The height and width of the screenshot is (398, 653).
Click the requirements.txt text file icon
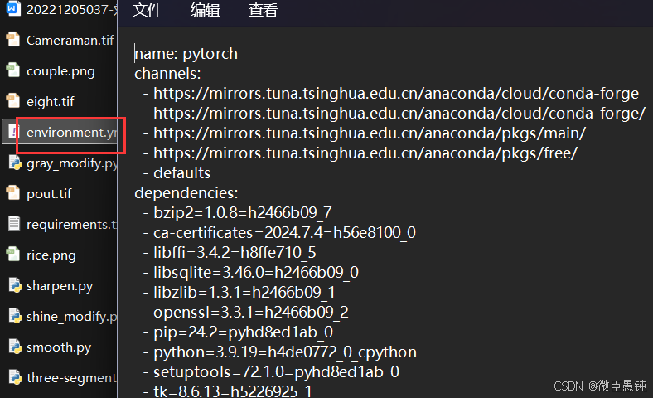[x=13, y=224]
